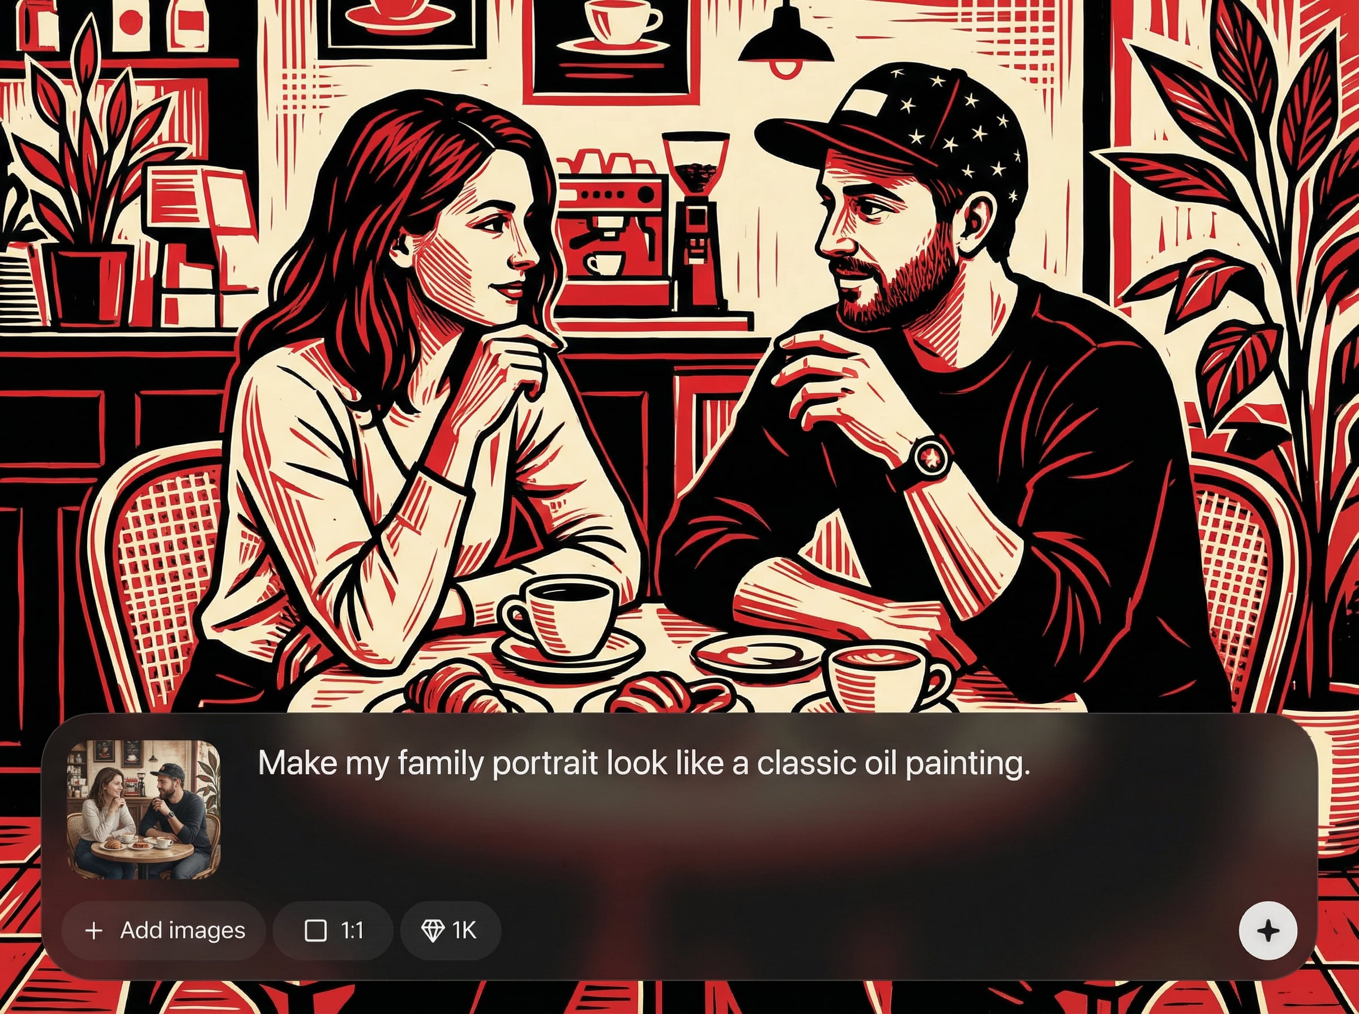Click the sparkle generate button

tap(1268, 930)
